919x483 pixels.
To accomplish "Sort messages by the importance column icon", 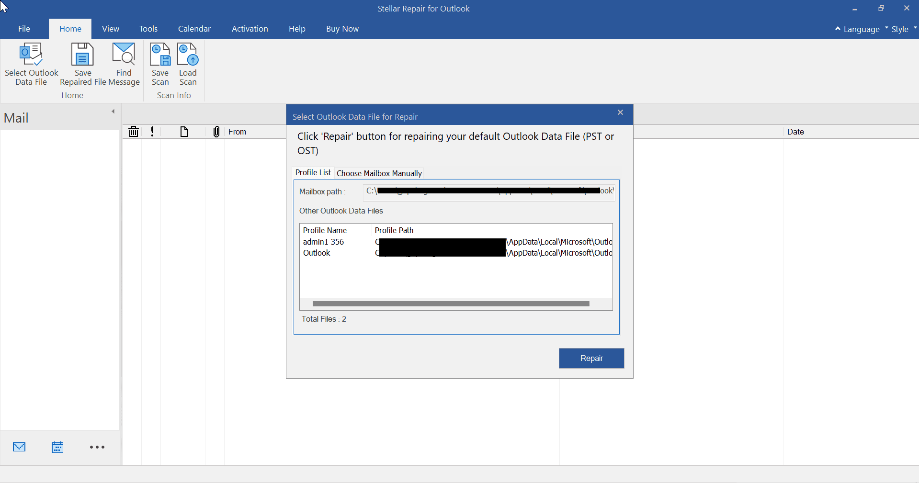I will [152, 132].
